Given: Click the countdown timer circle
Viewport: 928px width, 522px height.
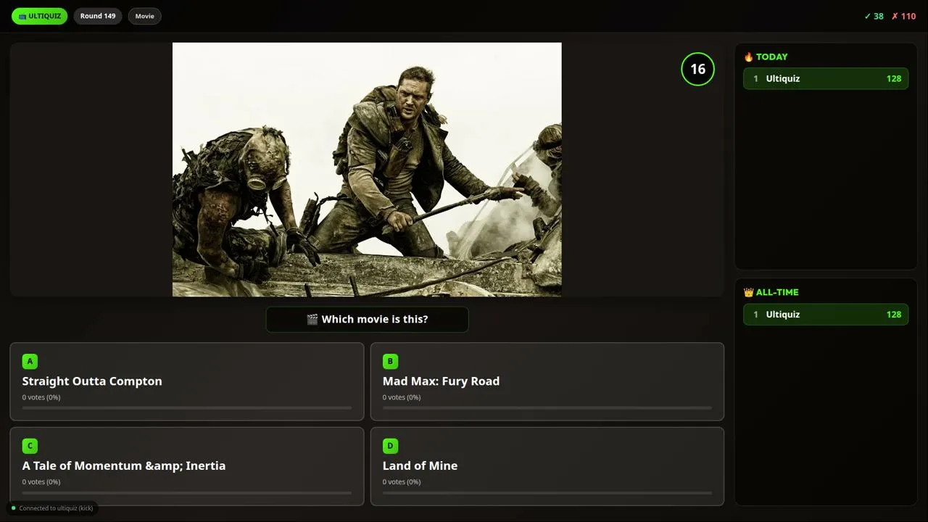Looking at the screenshot, I should coord(697,69).
